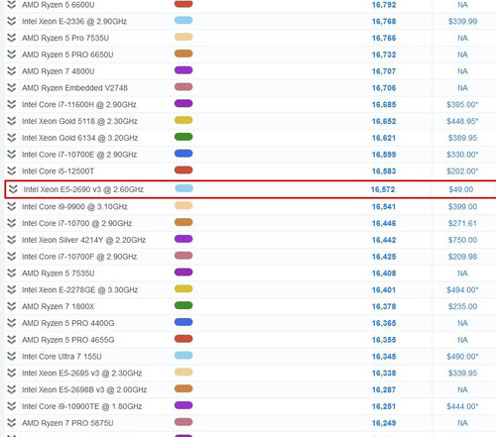
Task: Click the $209.98 price
Action: pyautogui.click(x=462, y=257)
